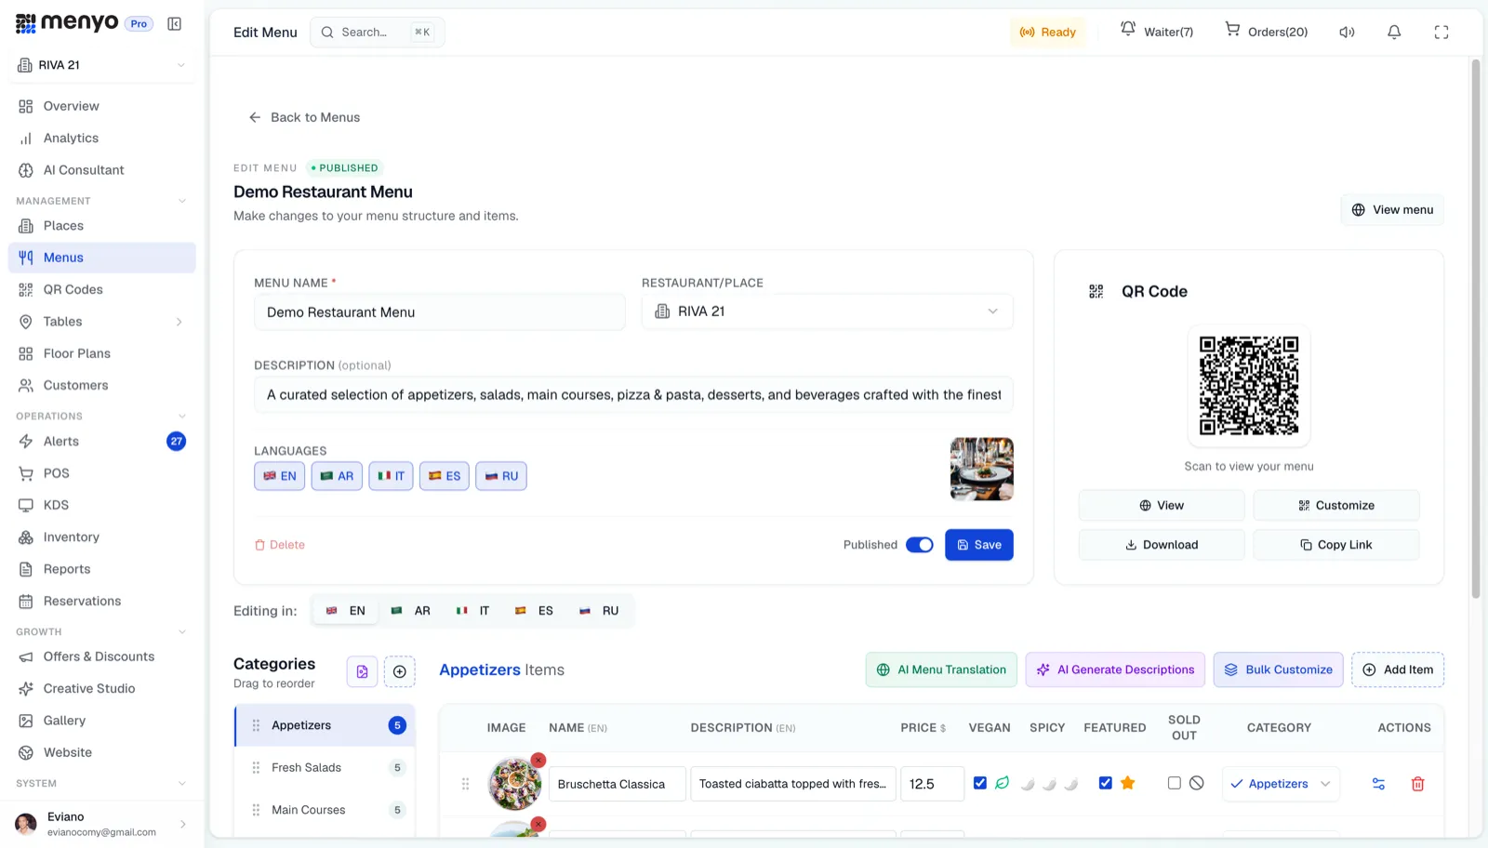Click Bruschetta price field 12.5

tap(932, 784)
